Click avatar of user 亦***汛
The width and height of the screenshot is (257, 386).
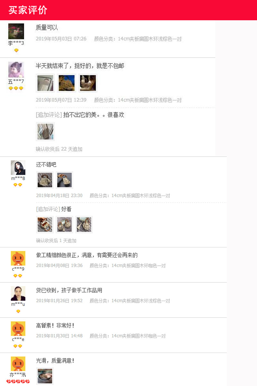(18, 364)
